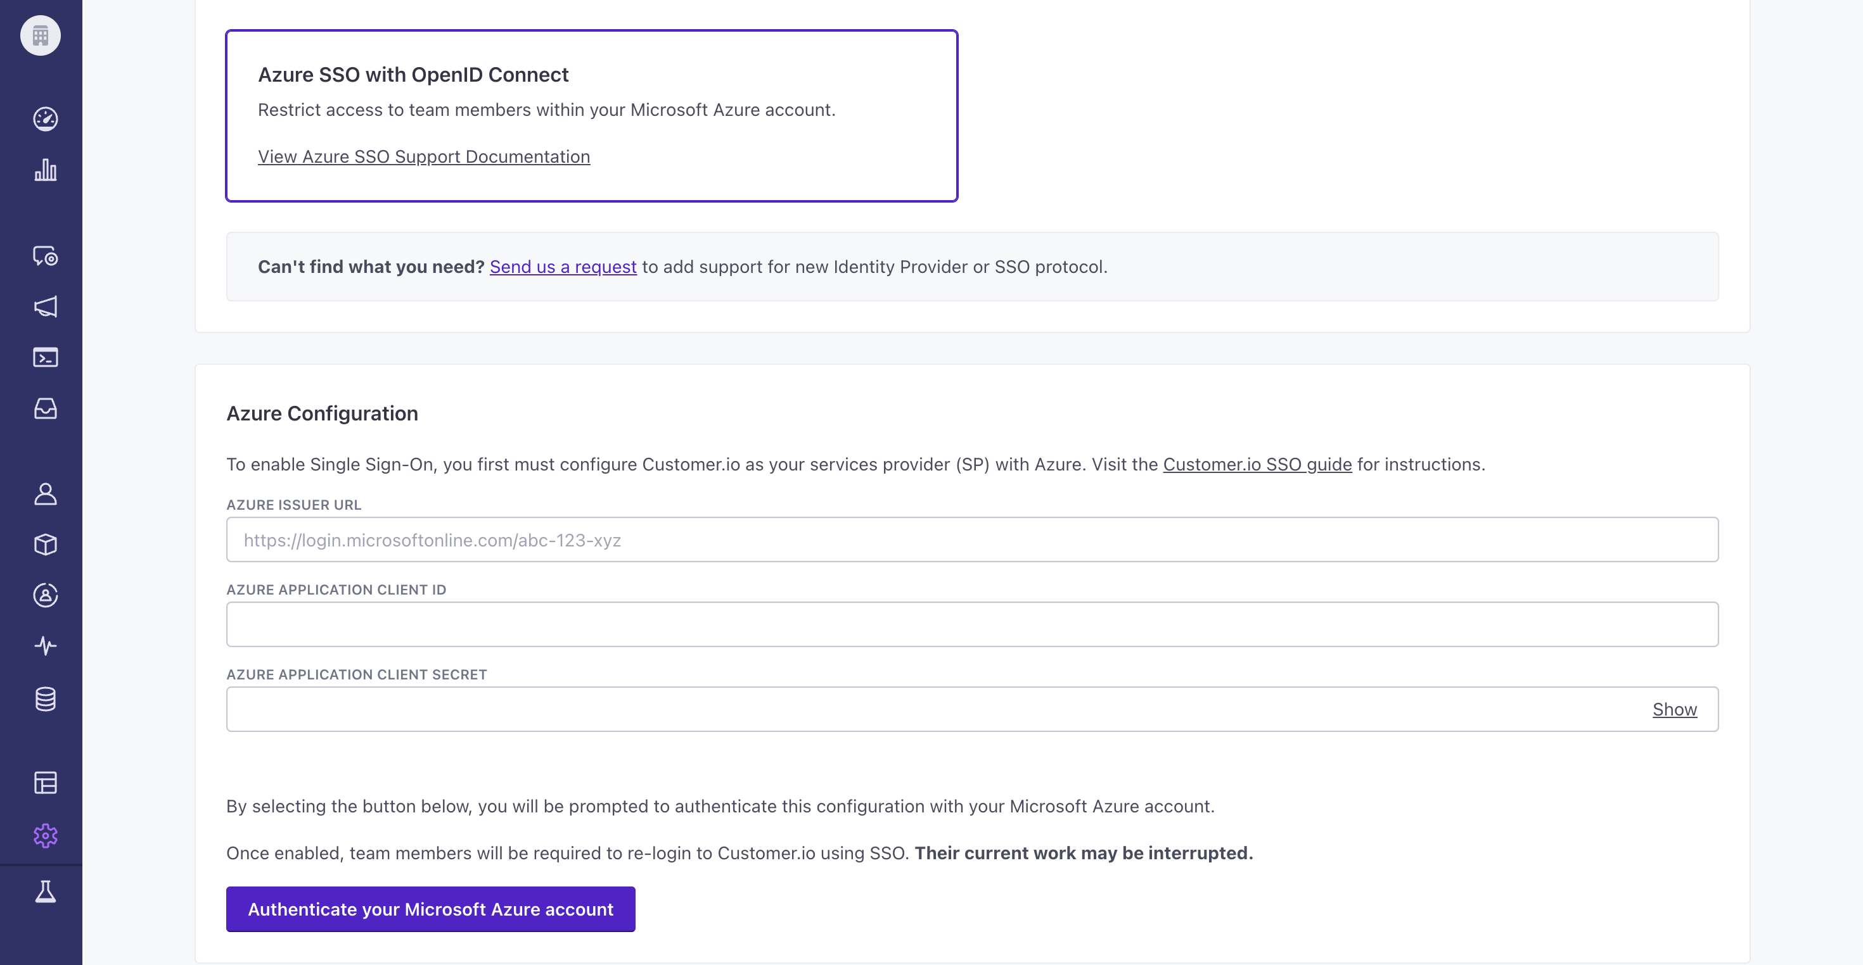
Task: Open the megaphone Broadcasts icon
Action: coord(46,306)
